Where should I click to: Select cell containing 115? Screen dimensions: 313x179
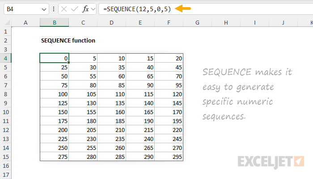140,94
